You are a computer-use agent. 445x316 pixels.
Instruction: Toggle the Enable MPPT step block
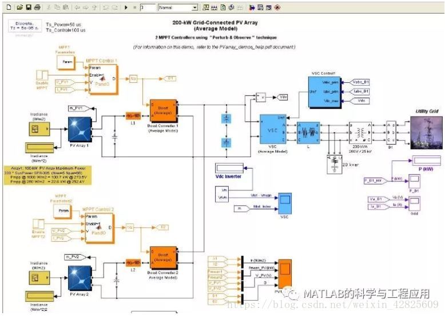click(x=42, y=75)
